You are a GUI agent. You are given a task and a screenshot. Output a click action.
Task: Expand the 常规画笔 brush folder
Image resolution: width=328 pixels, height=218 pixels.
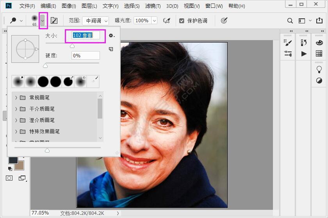[16, 97]
